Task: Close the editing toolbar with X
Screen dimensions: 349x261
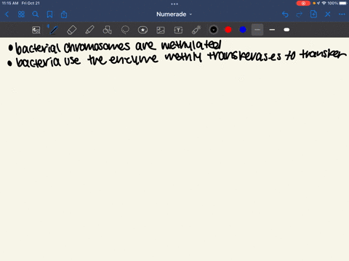Action: coord(328,14)
